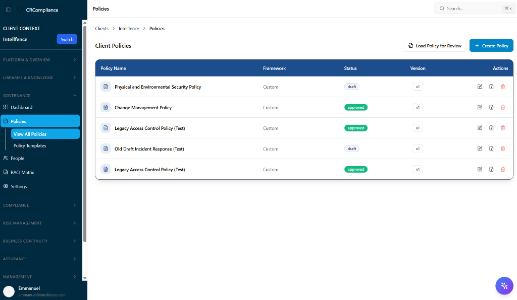Open the AI assistant sparkle button
Image resolution: width=517 pixels, height=300 pixels.
coord(504,286)
